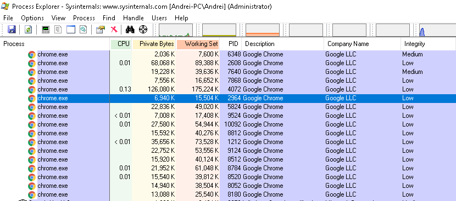Click the Chrome icon of PID 4072 row
Viewport: 456px width, 201px height.
32,90
